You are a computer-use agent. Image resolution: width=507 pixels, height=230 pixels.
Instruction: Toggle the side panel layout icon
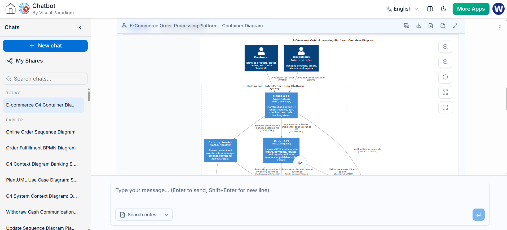(x=430, y=9)
